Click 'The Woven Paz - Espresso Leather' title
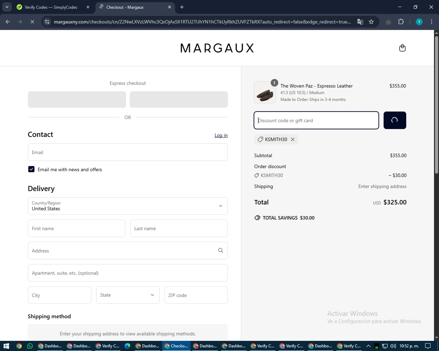The image size is (439, 351). pyautogui.click(x=316, y=86)
